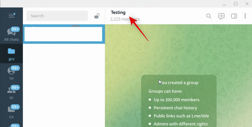The width and height of the screenshot is (252, 127).
Task: Open the Testing group profile header
Action: pos(118,13)
